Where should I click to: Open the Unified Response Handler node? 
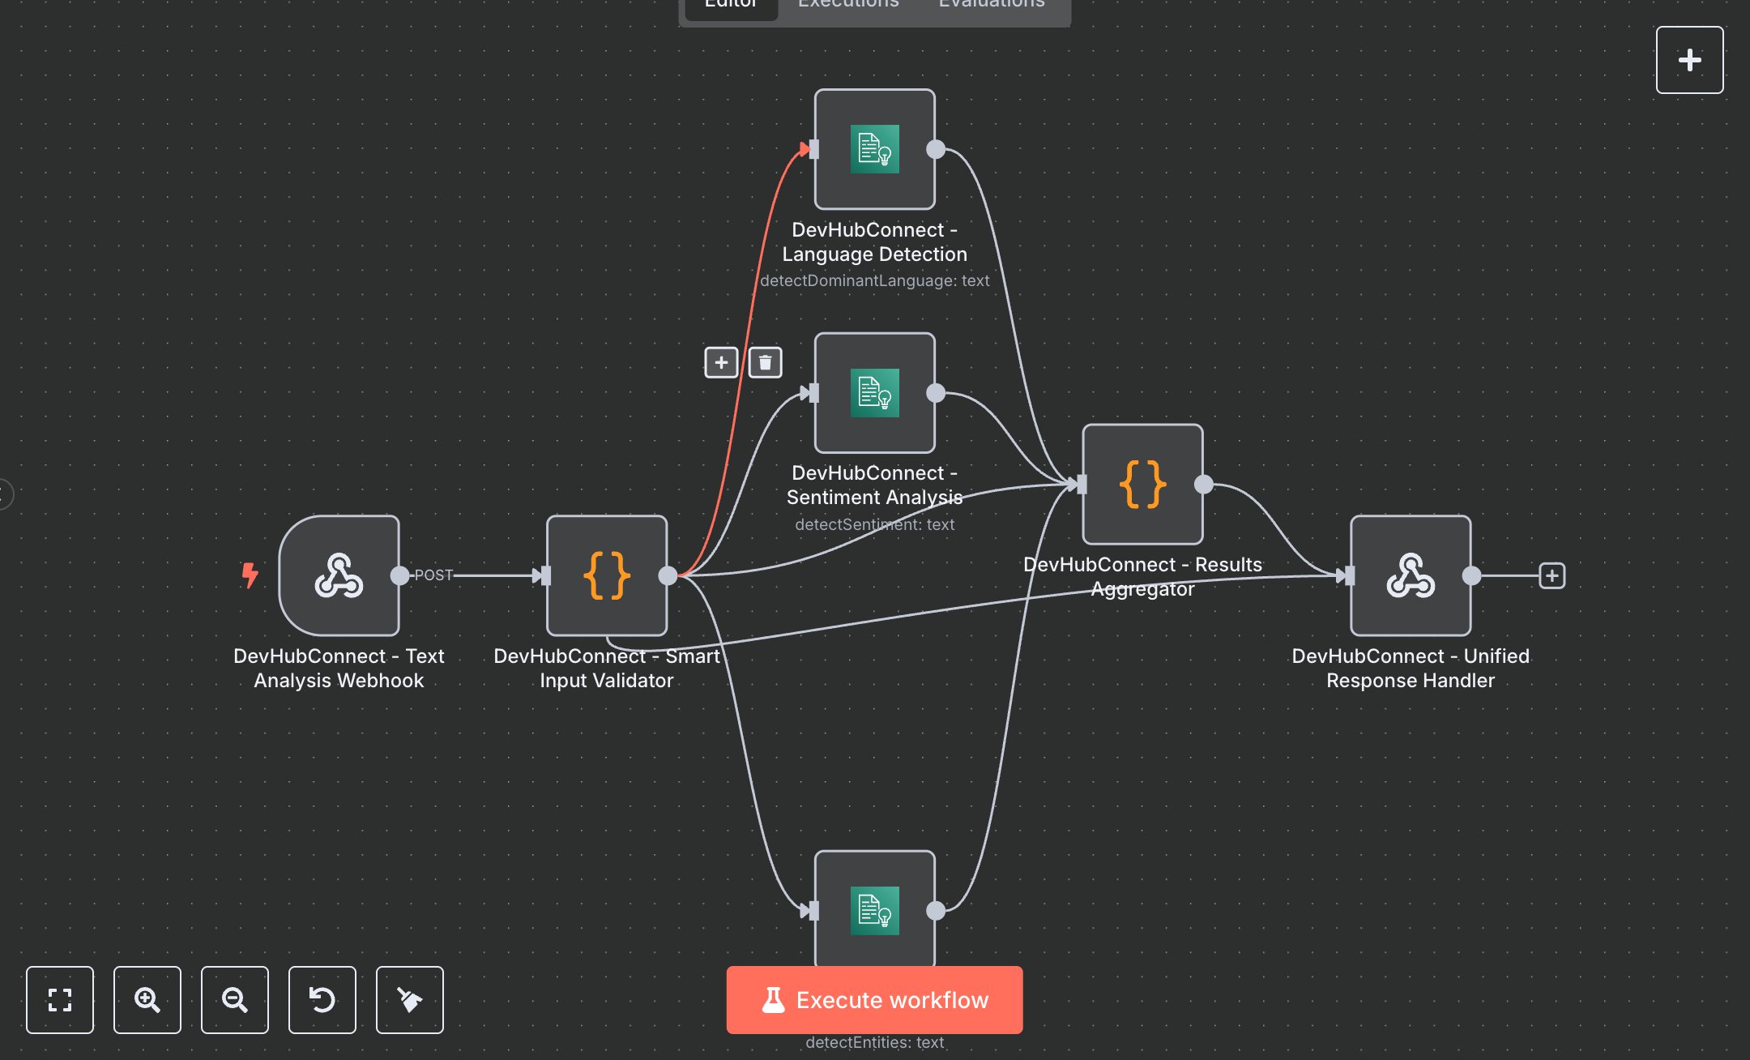1410,576
